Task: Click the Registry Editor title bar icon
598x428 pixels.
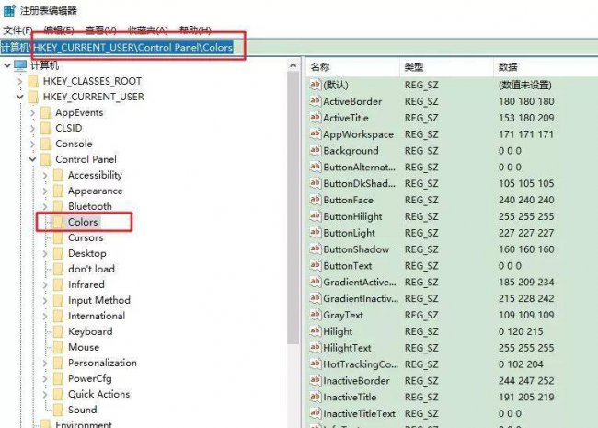Action: pos(9,10)
